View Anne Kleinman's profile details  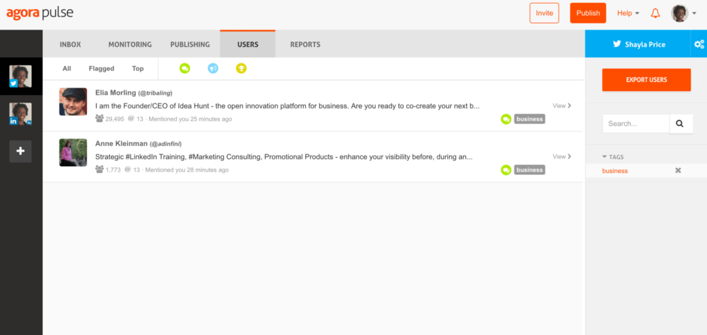point(562,156)
